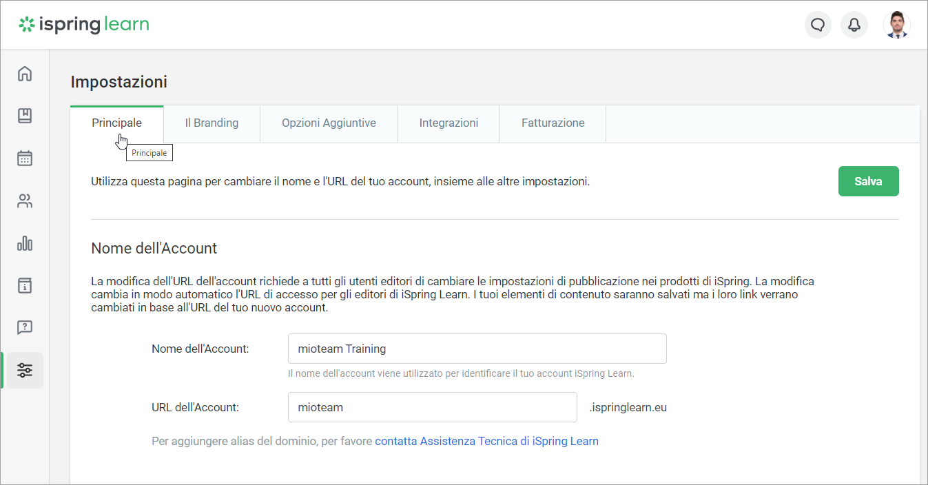Click the iSpring Learn logo
Viewport: 928px width, 485px height.
pyautogui.click(x=84, y=25)
